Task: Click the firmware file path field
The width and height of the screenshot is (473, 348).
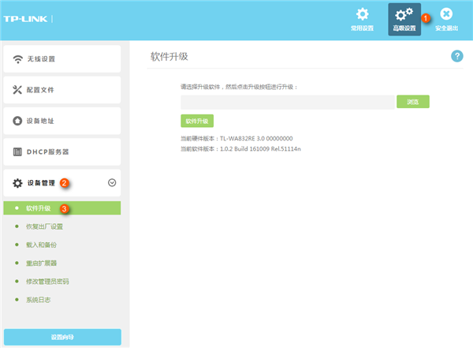Action: point(287,102)
